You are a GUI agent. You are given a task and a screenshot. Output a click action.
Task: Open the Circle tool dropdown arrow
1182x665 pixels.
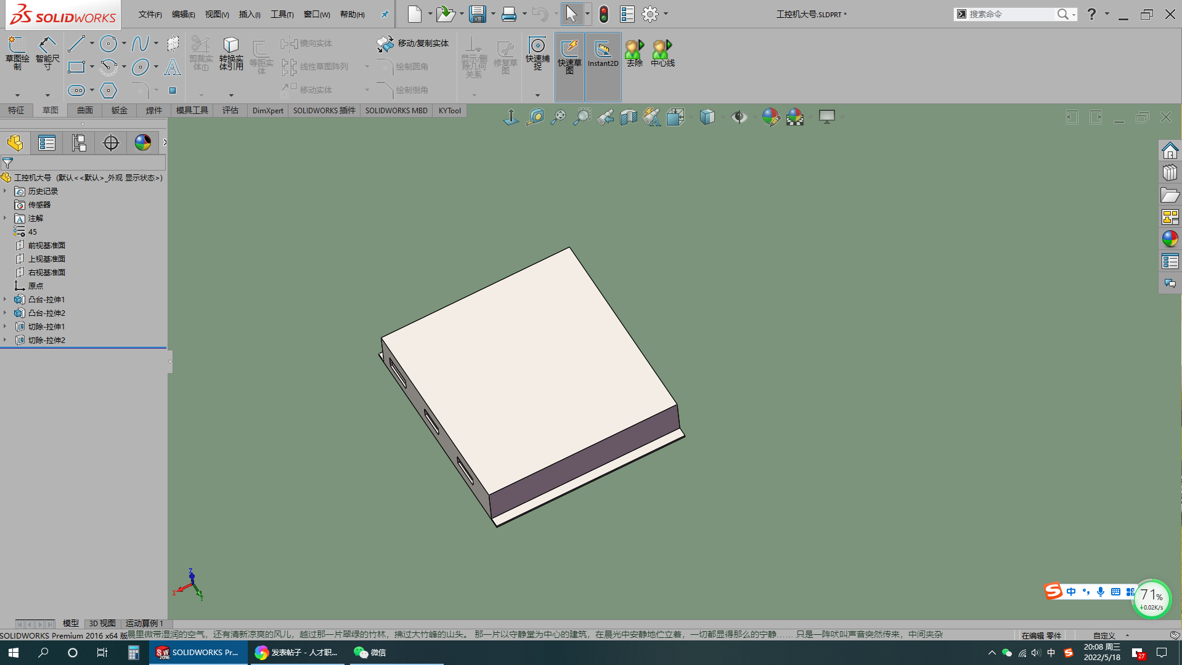tap(124, 43)
